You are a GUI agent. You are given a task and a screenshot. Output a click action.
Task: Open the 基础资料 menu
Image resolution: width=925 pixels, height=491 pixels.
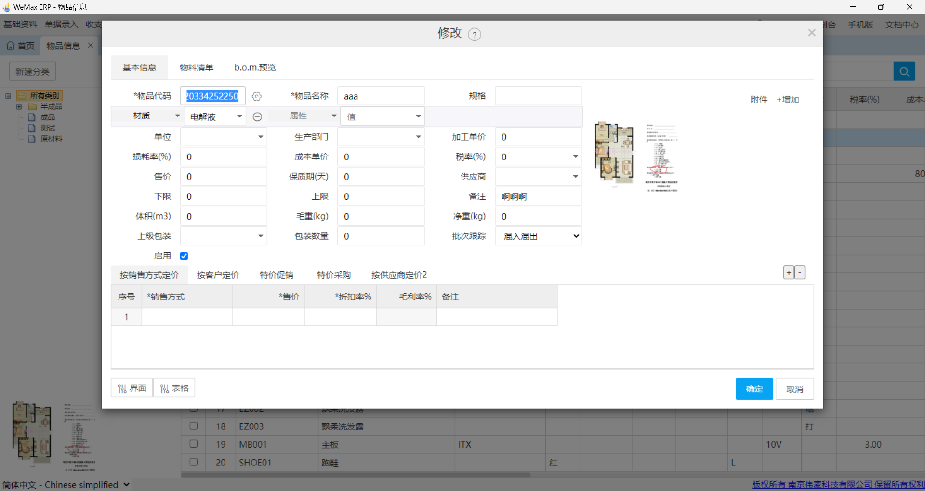tap(20, 24)
